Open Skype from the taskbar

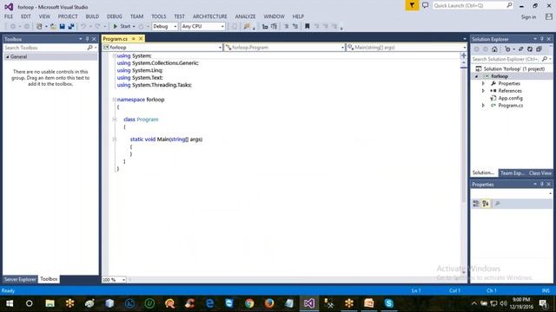pos(388,303)
